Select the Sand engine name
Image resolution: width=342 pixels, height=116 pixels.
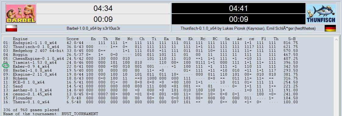pyautogui.click(x=18, y=86)
